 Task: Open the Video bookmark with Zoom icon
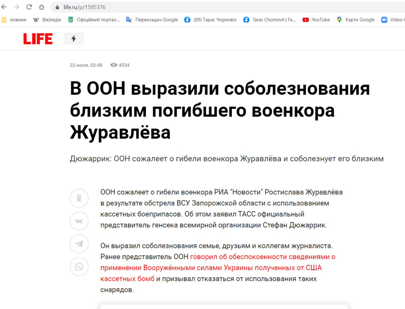tap(393, 20)
